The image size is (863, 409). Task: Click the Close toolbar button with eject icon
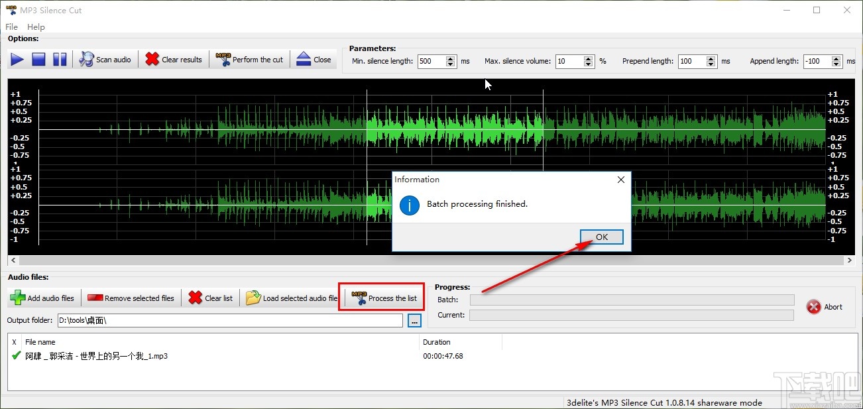314,60
